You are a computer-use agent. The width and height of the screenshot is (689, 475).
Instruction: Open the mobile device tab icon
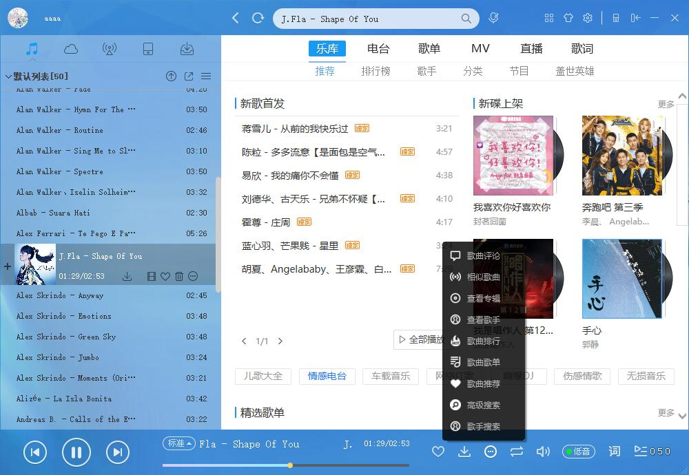click(148, 49)
